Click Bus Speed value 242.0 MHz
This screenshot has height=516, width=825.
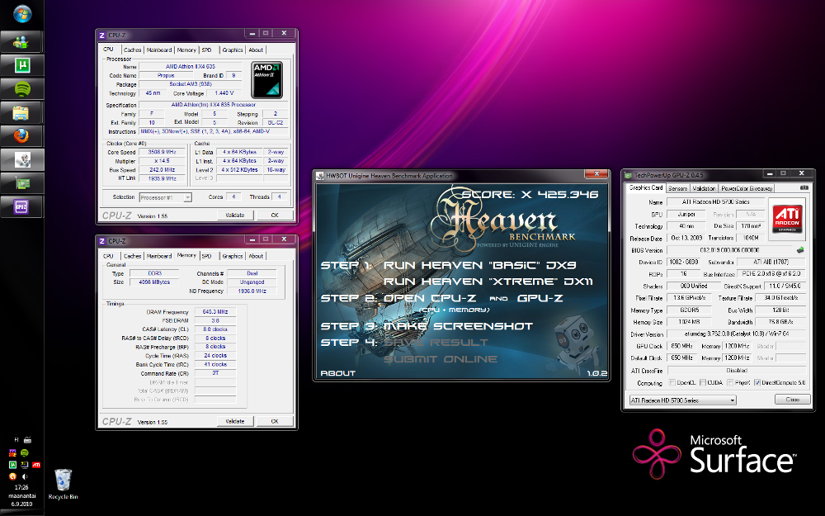(x=162, y=170)
